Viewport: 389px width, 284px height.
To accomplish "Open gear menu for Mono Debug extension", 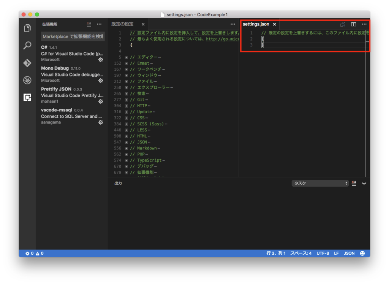I will (100, 81).
